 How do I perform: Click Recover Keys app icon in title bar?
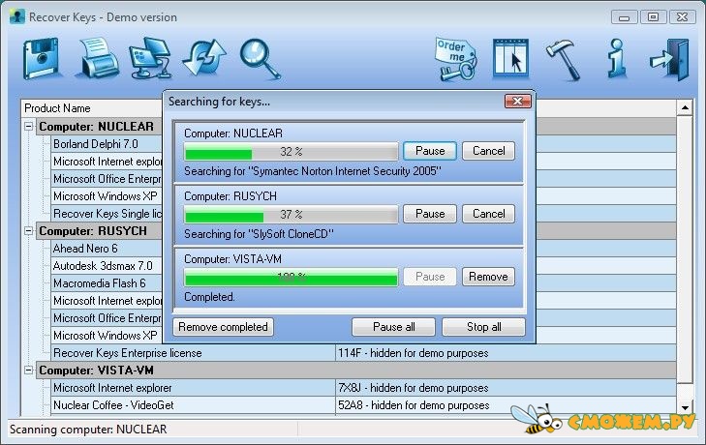(17, 17)
